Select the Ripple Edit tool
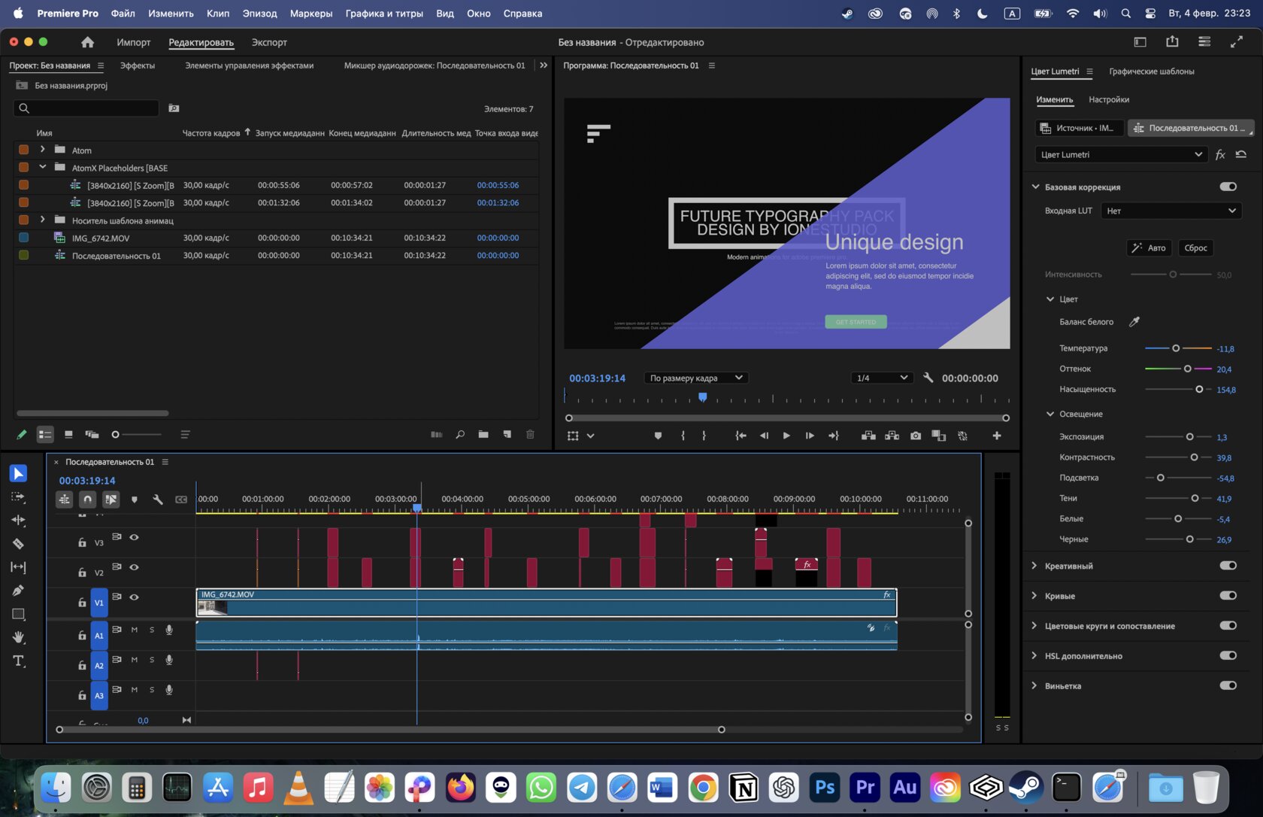 (x=18, y=520)
